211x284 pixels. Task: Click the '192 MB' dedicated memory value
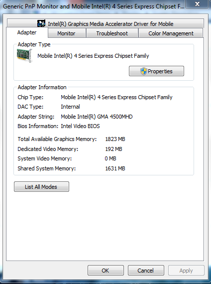pyautogui.click(x=113, y=149)
